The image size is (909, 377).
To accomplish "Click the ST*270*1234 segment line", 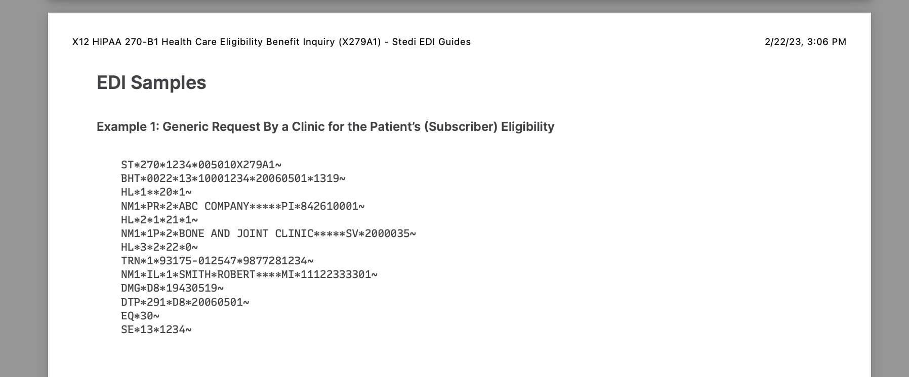I will tap(201, 165).
